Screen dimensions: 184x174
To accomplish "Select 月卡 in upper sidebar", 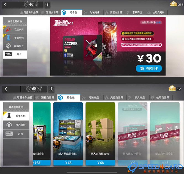I will [15, 54].
